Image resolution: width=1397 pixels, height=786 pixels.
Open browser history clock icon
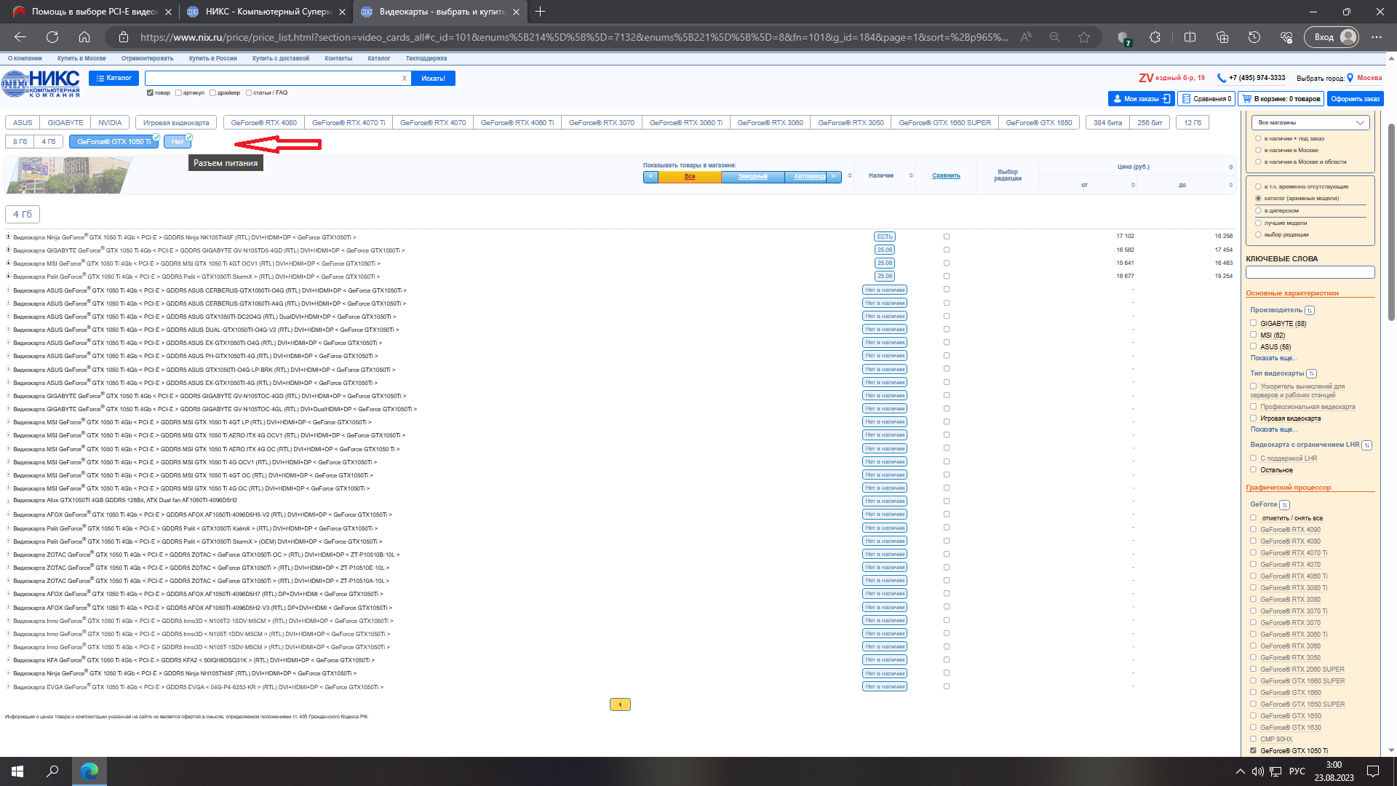coord(1254,37)
